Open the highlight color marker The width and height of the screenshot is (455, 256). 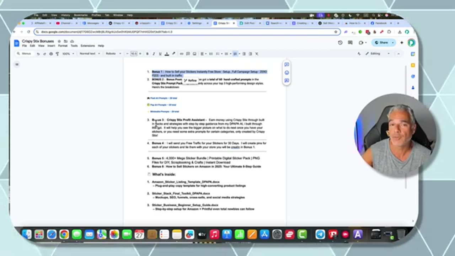coord(173,54)
